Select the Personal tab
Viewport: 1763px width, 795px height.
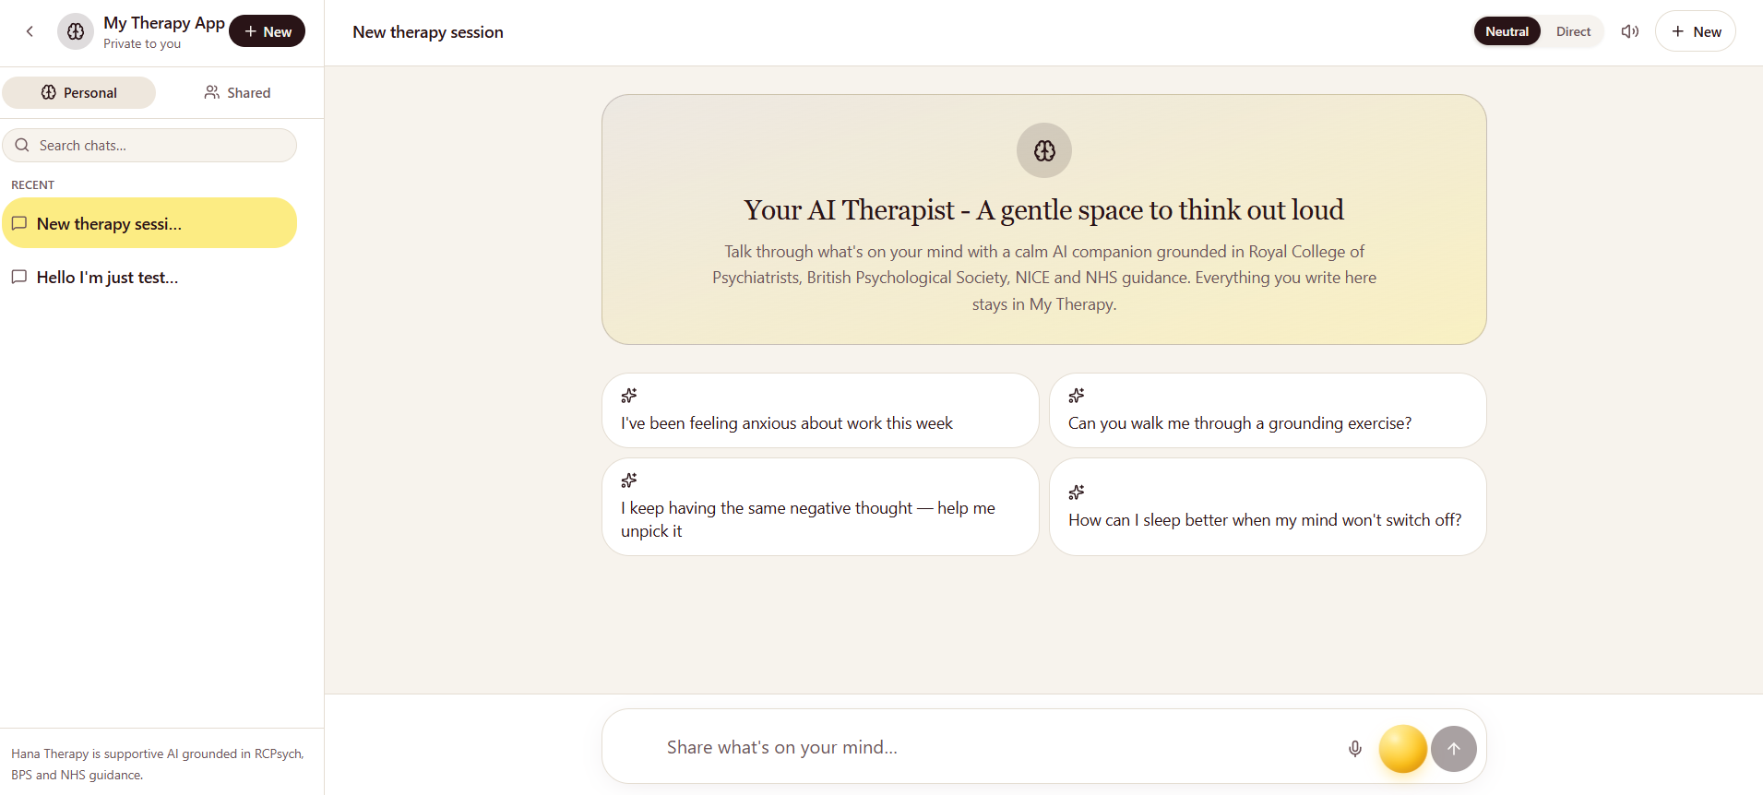pyautogui.click(x=78, y=92)
